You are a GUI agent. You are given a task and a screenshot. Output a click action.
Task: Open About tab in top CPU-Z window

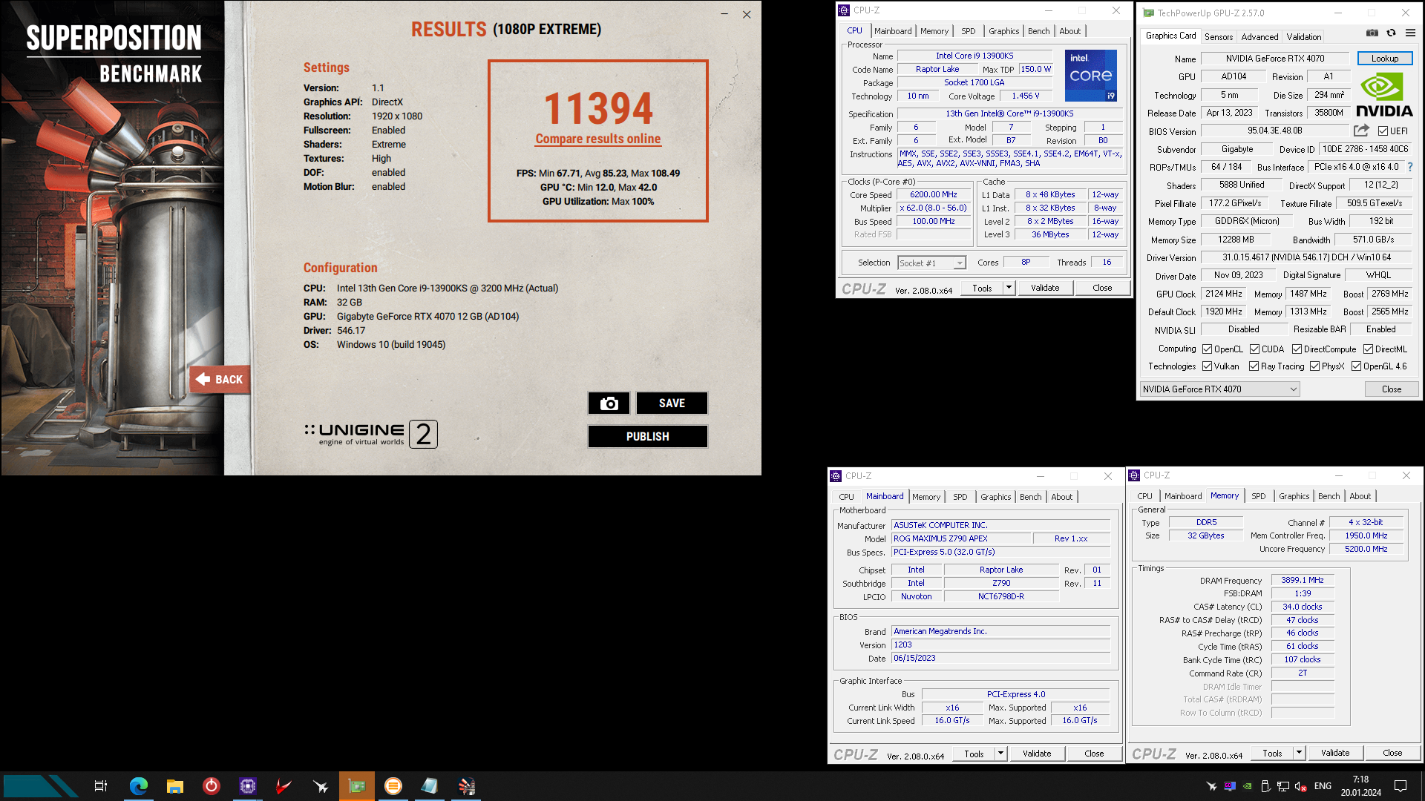(x=1069, y=31)
